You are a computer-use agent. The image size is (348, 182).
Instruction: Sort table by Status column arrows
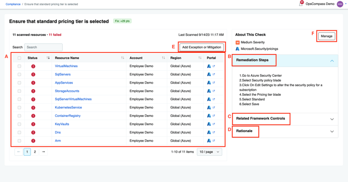tap(48, 58)
